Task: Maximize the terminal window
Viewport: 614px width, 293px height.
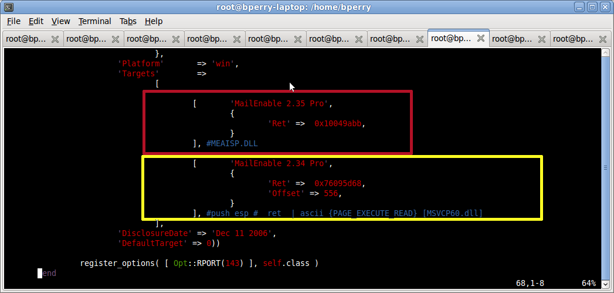Action: 592,6
